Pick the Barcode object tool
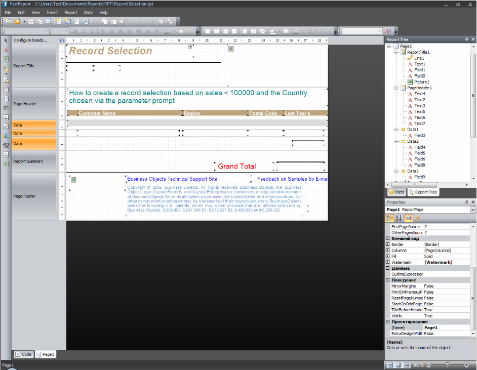This screenshot has height=370, width=477. 6,108
